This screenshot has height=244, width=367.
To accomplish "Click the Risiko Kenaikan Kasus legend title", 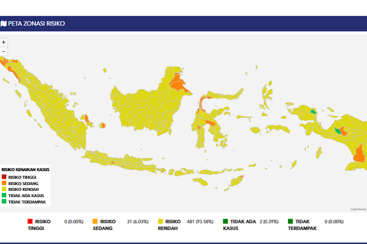I will [x=25, y=170].
